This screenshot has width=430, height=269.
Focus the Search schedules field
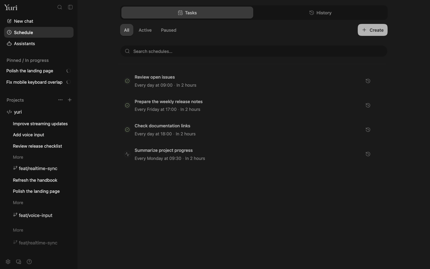click(254, 51)
